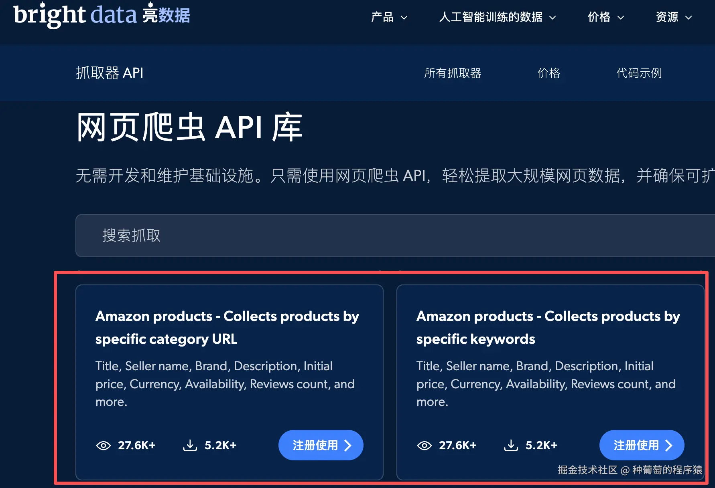Click the views eye icon on category URL card
The image size is (715, 488).
104,446
